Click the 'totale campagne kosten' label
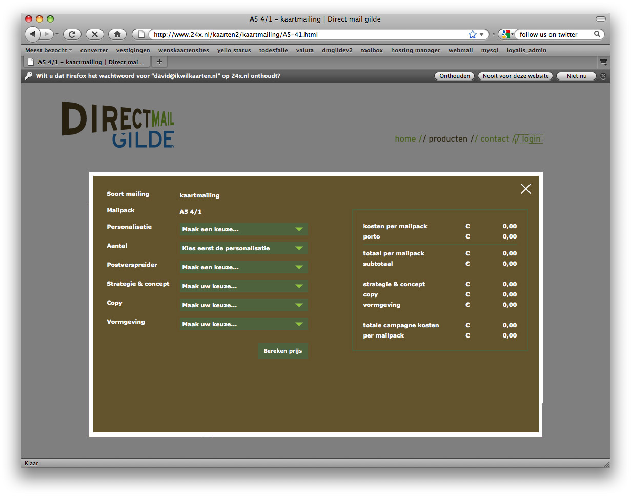 pyautogui.click(x=401, y=325)
